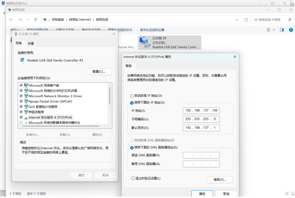Click the items list horizontal scrollbar

[x=60, y=126]
